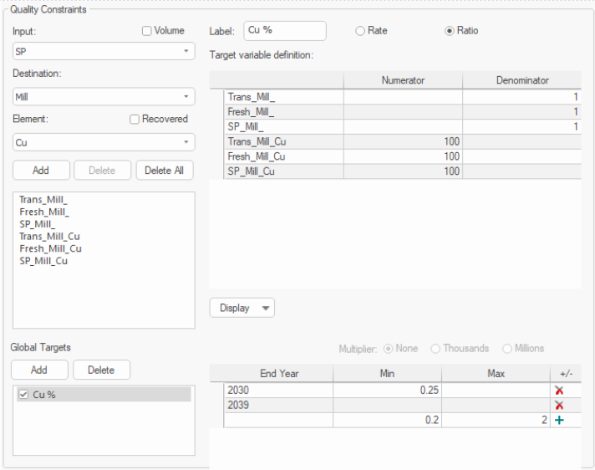This screenshot has height=470, width=595.
Task: Open the Element dropdown showing Cu
Action: pos(104,142)
